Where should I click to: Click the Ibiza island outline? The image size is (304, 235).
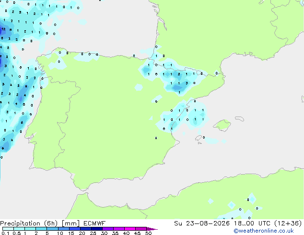click(199, 138)
